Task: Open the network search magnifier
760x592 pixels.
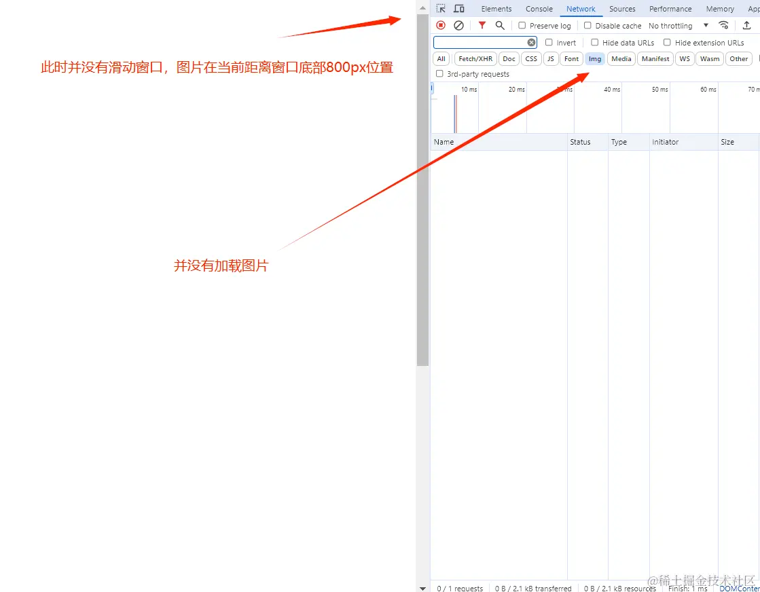Action: point(500,25)
